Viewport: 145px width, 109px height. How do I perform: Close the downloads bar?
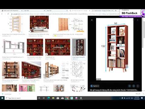[143, 94]
